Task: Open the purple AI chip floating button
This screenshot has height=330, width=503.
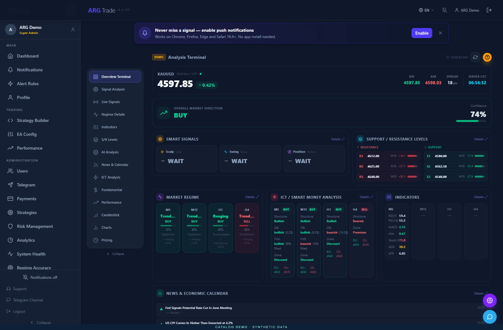Action: coord(490,300)
